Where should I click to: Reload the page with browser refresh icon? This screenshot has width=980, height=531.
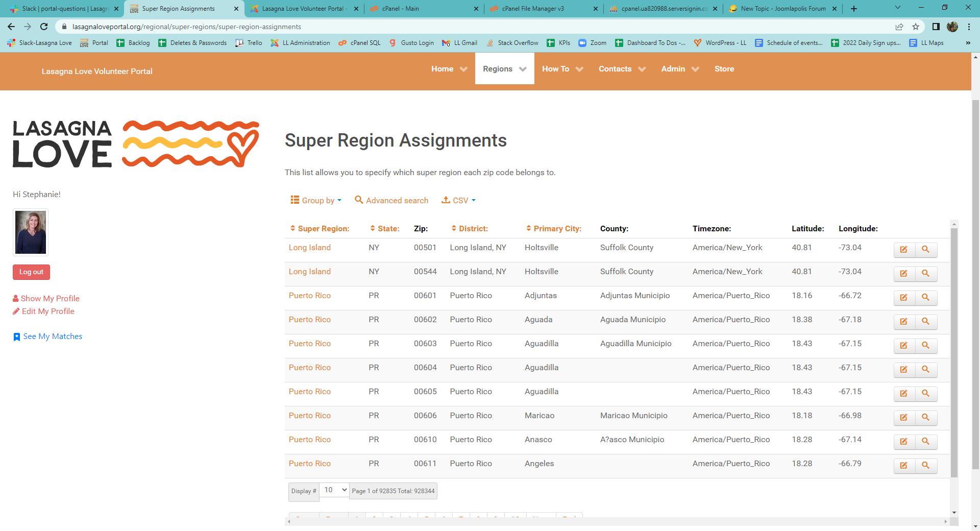pos(44,27)
